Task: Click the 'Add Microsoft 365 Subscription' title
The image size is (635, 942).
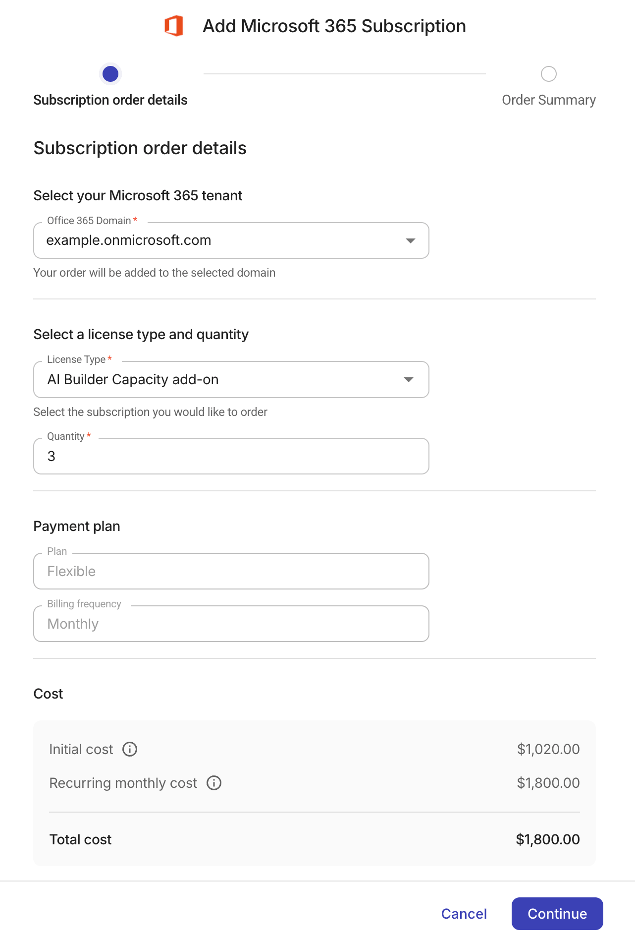Action: [334, 26]
